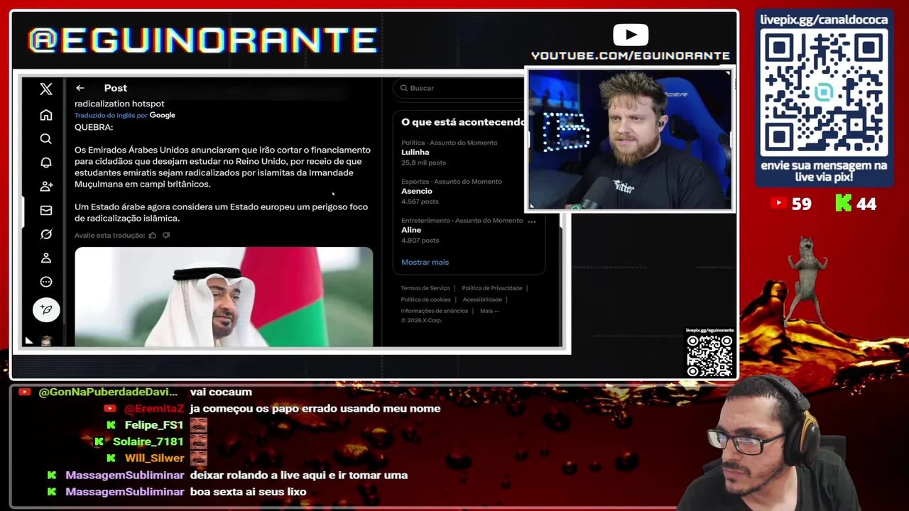The width and height of the screenshot is (909, 511).
Task: Open the Home icon in X sidebar
Action: (x=46, y=115)
